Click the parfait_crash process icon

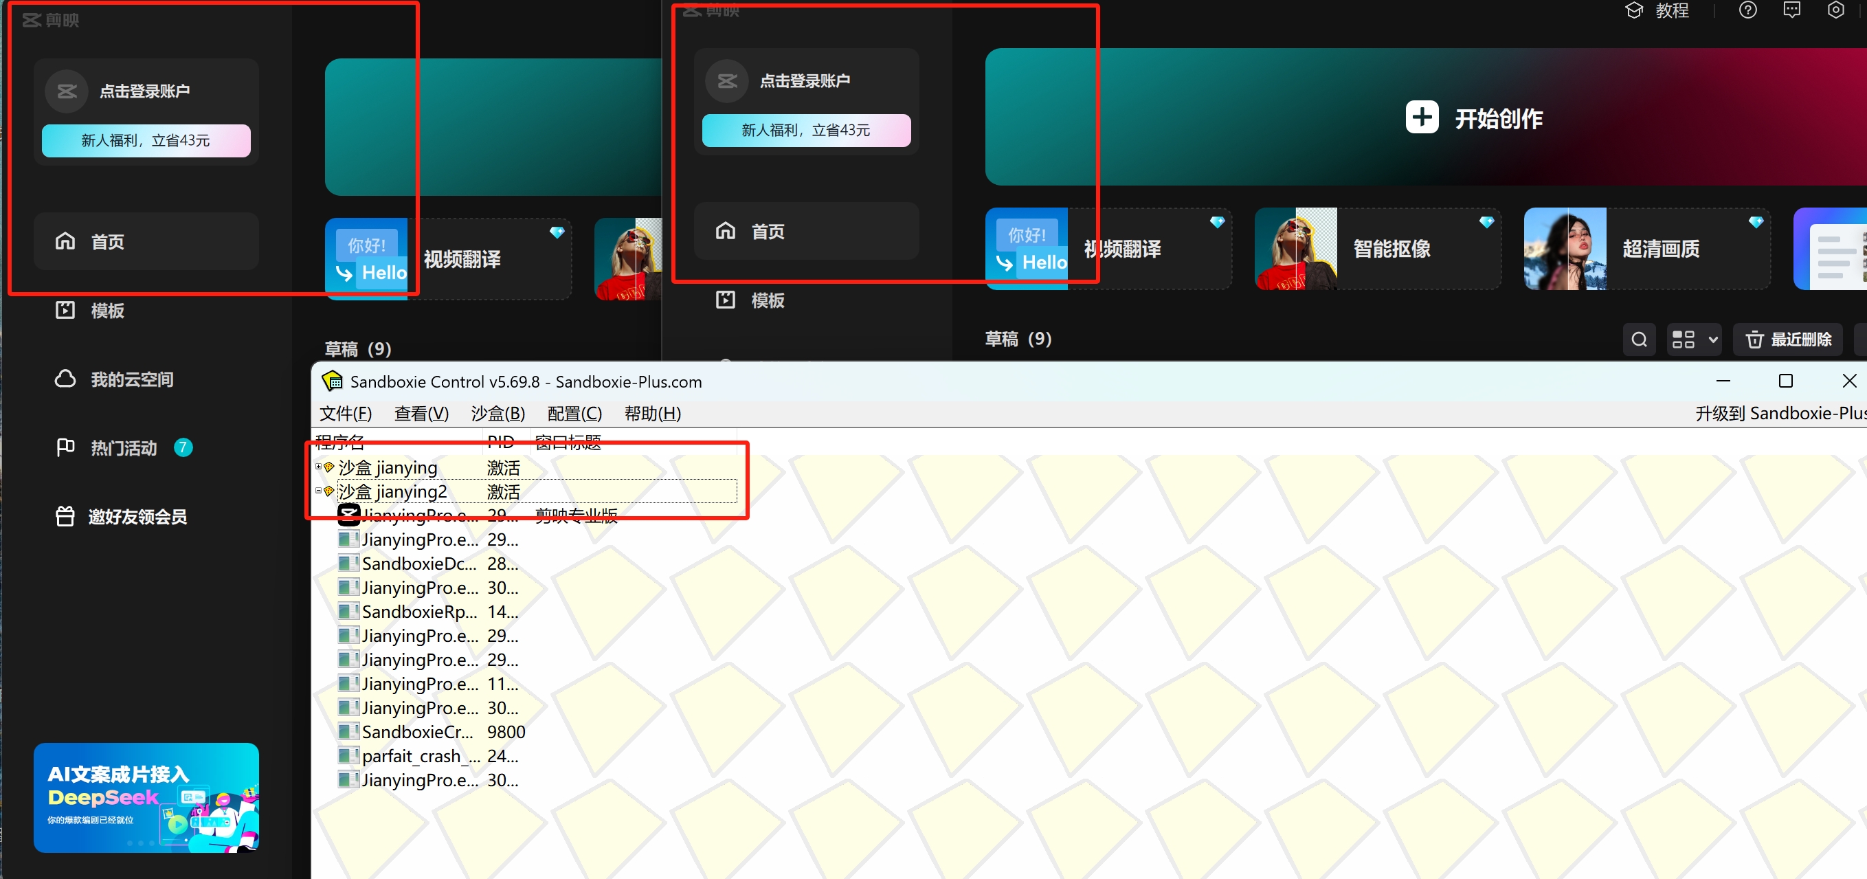coord(348,755)
